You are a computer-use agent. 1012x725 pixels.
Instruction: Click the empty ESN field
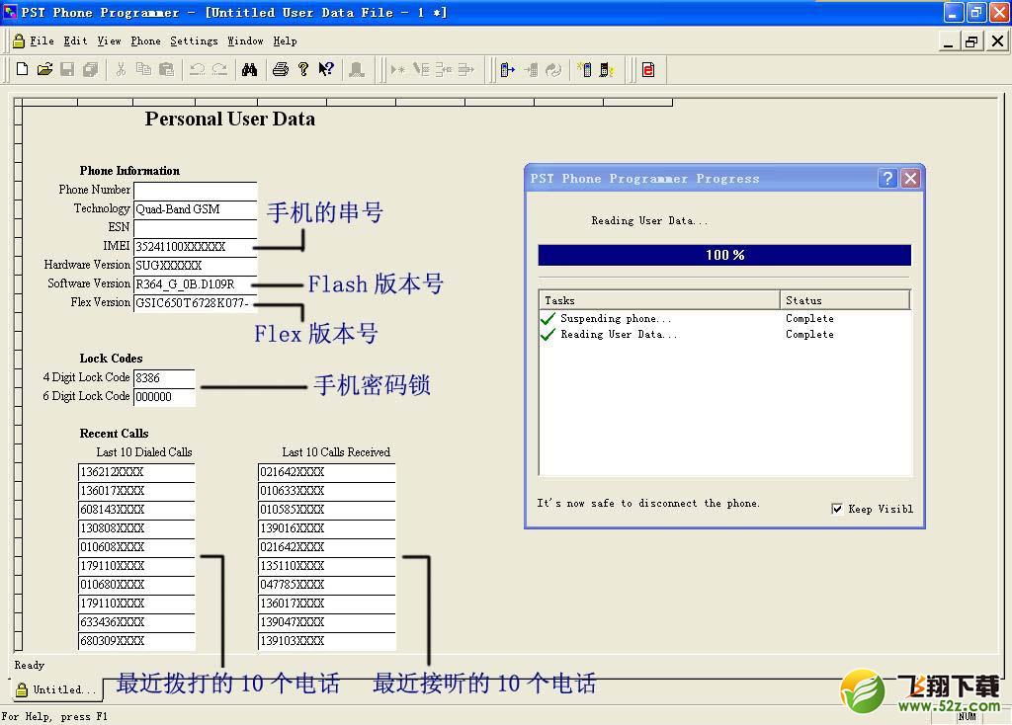tap(195, 228)
